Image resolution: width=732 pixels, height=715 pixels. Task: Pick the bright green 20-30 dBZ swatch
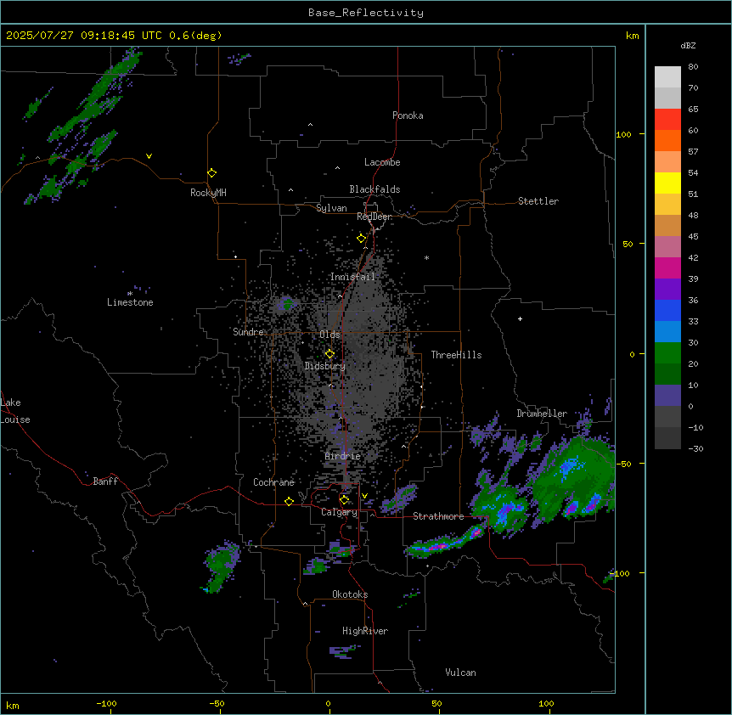(667, 353)
